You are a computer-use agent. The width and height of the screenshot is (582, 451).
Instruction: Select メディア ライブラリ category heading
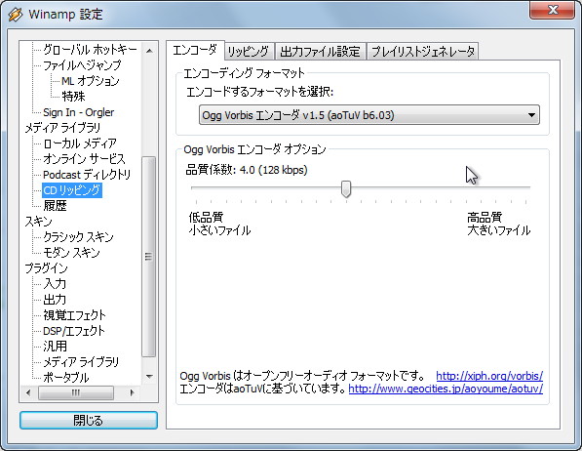tap(62, 128)
